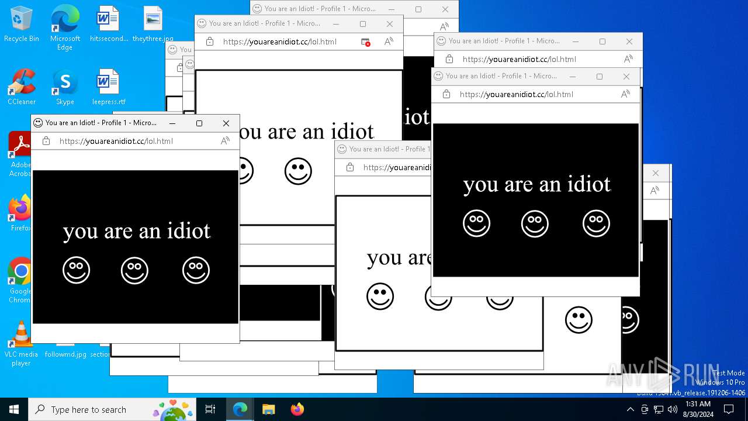The width and height of the screenshot is (748, 421).
Task: Select the theythree.jpg desktop file
Action: 153,25
